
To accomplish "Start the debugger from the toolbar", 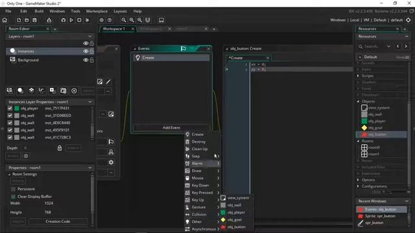I will pos(64,20).
